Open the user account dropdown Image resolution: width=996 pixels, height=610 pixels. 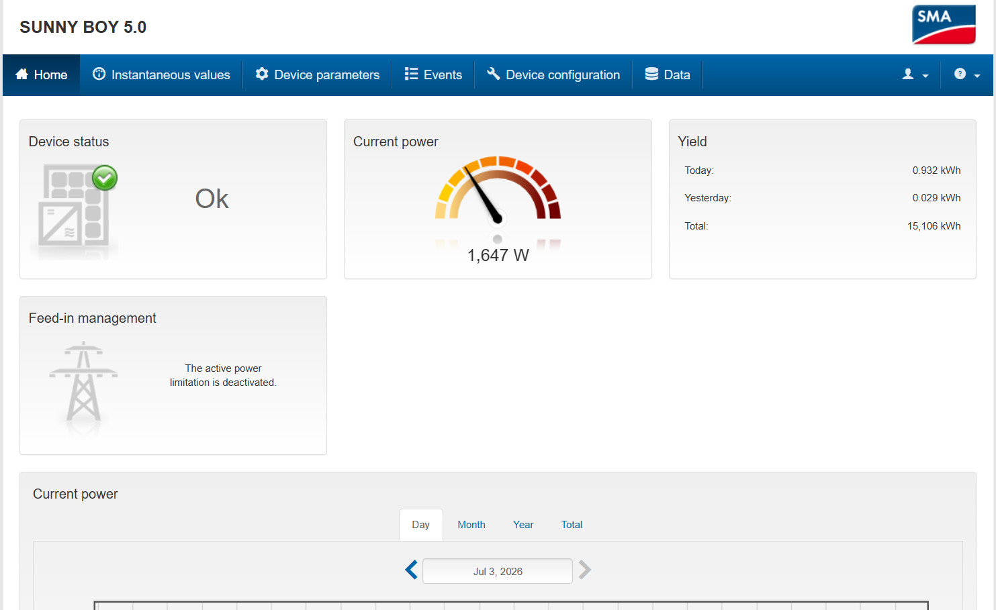click(915, 74)
